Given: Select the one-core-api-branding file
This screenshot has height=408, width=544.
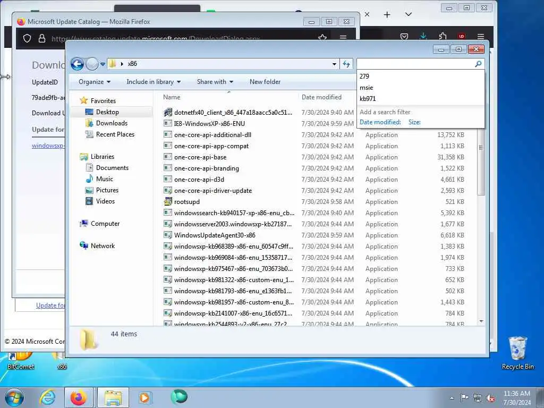Looking at the screenshot, I should [207, 168].
